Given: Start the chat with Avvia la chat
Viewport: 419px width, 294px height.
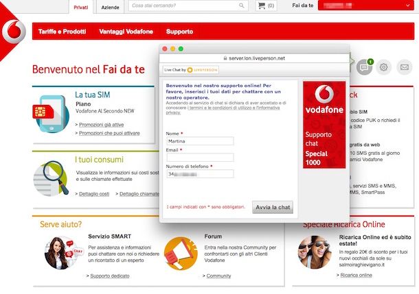Looking at the screenshot, I should [273, 207].
